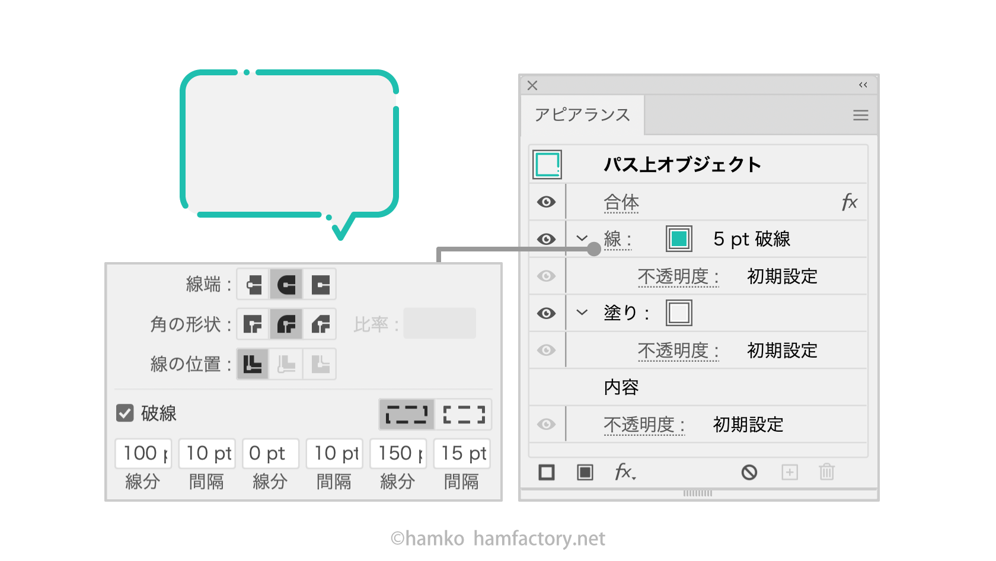The height and width of the screenshot is (561, 996).
Task: Click the 合体 effect entry
Action: 621,202
